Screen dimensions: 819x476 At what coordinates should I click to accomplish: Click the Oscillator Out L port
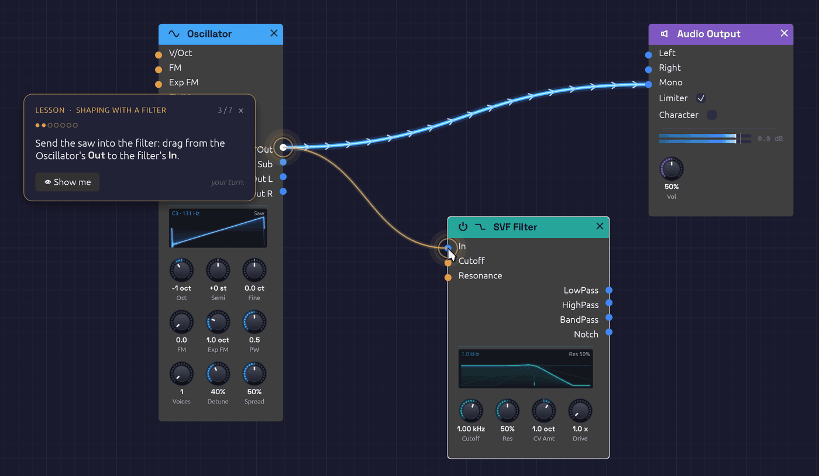click(283, 177)
